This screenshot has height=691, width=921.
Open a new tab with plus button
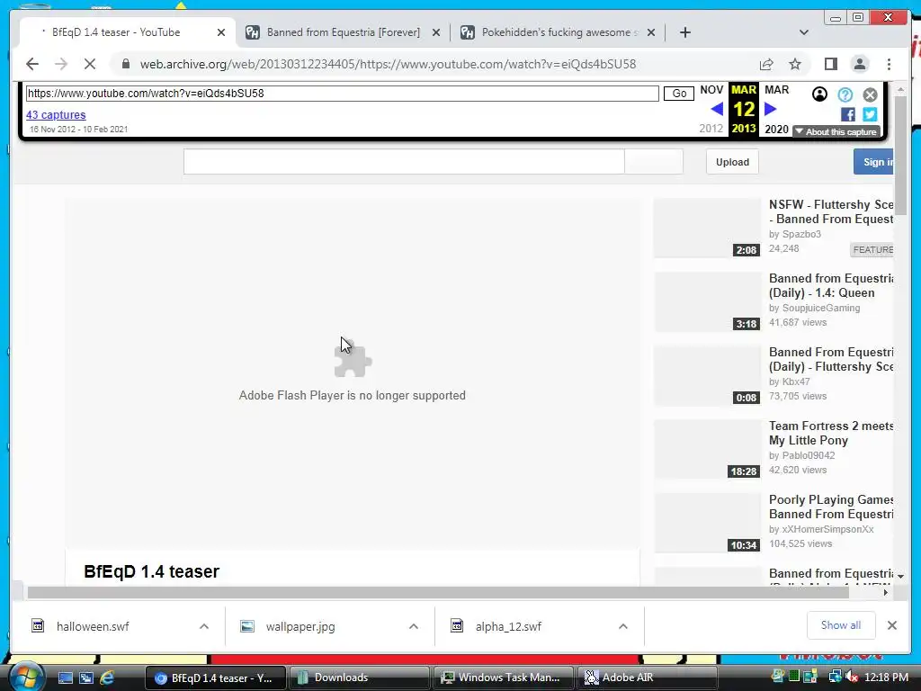pyautogui.click(x=684, y=32)
